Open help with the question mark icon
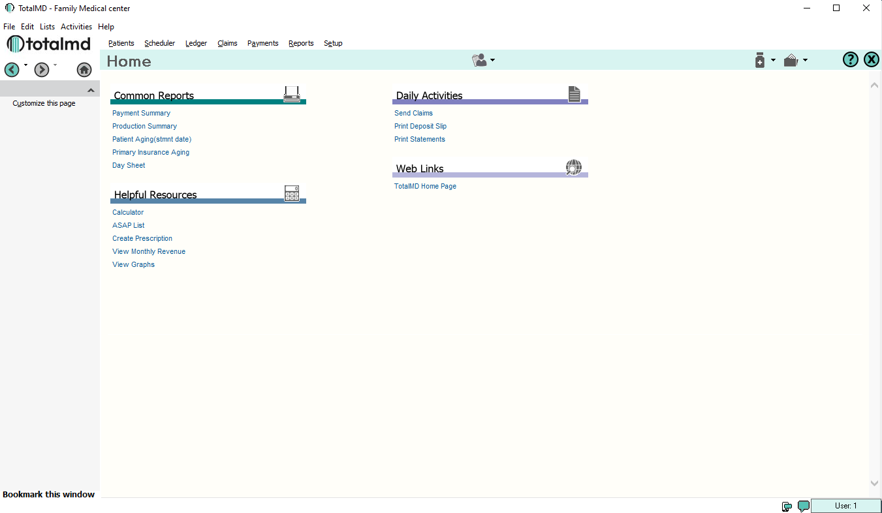 click(x=850, y=60)
